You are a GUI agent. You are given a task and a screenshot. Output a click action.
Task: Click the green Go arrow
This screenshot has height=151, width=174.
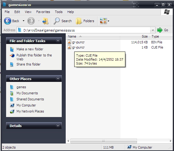coord(160,30)
